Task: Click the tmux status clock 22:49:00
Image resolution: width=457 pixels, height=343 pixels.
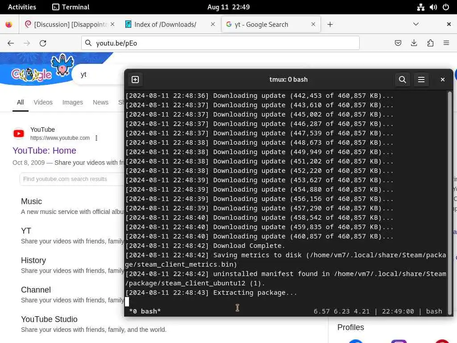Action: [398, 311]
